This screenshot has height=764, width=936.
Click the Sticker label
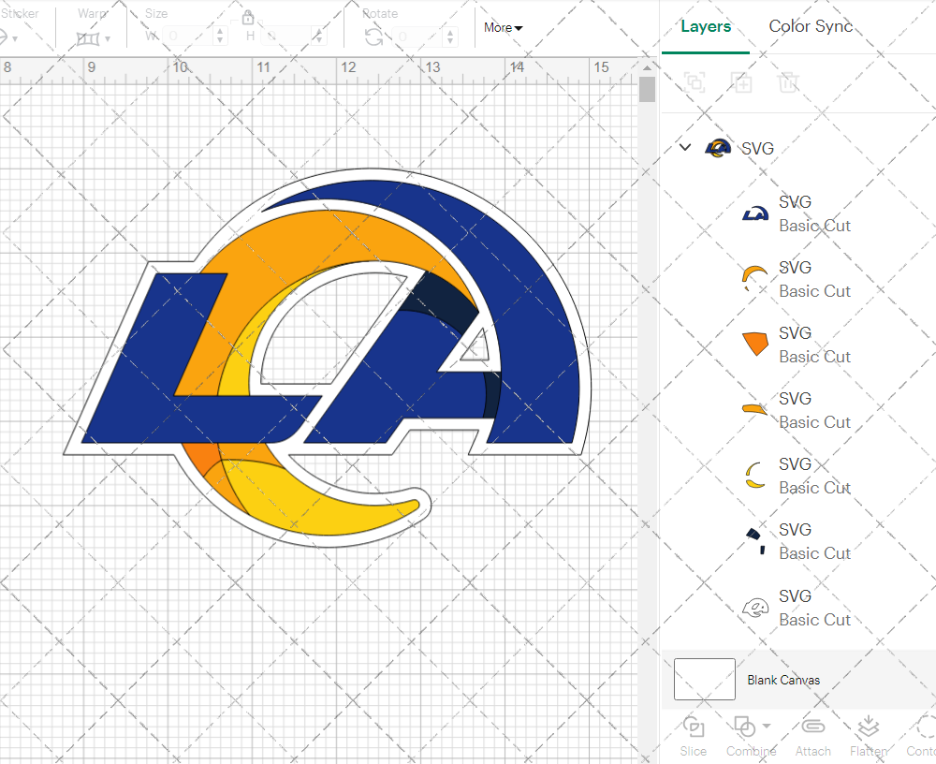(x=22, y=13)
